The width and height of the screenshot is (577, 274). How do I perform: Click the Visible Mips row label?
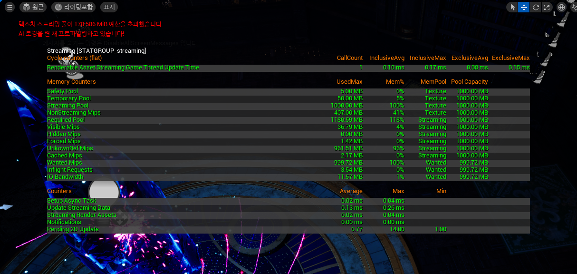click(x=63, y=127)
